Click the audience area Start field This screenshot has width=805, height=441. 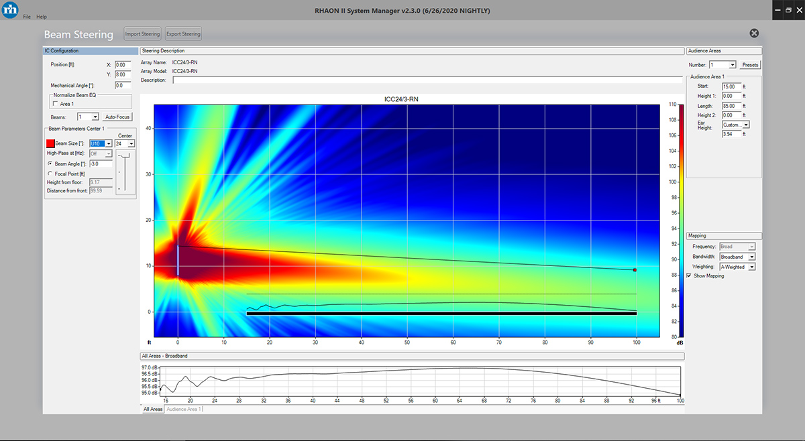tap(731, 86)
